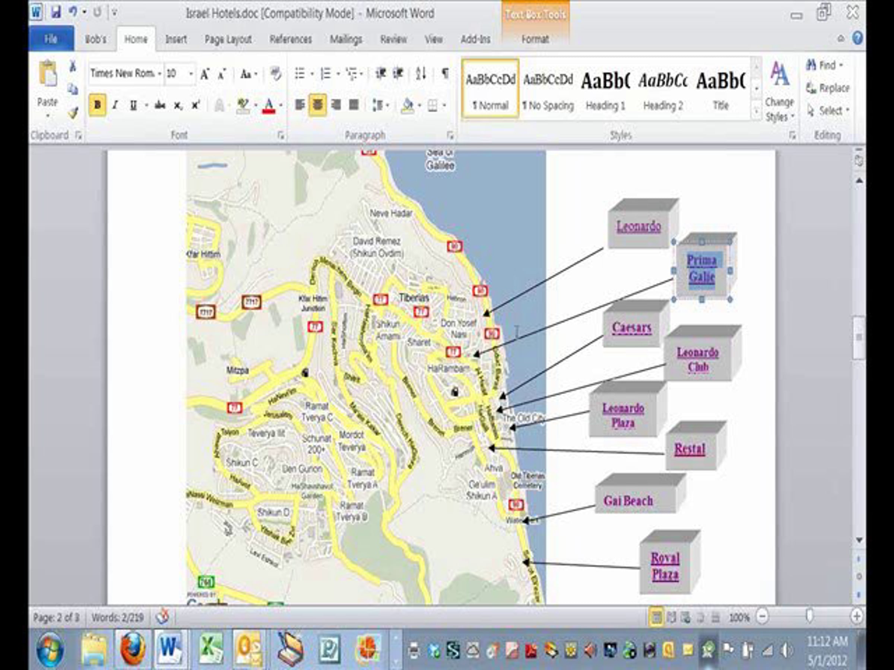Switch to the Page Layout tab

click(228, 39)
